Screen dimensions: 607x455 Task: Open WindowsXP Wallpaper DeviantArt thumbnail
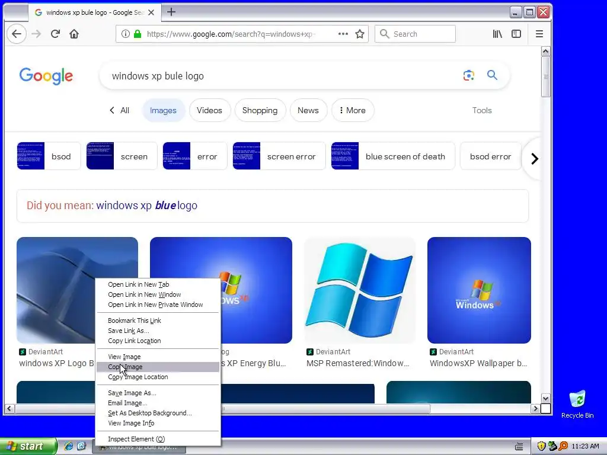(479, 290)
